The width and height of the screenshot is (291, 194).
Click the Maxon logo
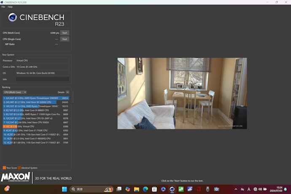(x=16, y=177)
